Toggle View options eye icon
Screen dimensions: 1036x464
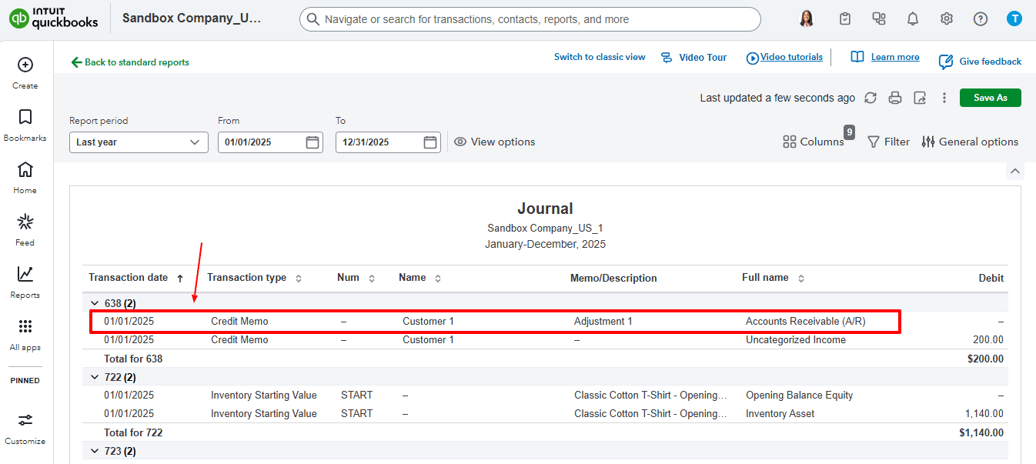460,142
